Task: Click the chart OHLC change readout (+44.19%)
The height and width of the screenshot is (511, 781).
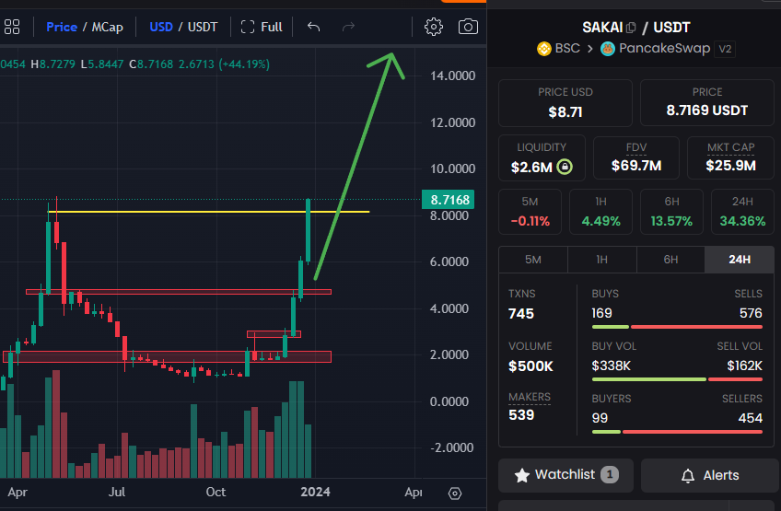Action: [x=244, y=64]
